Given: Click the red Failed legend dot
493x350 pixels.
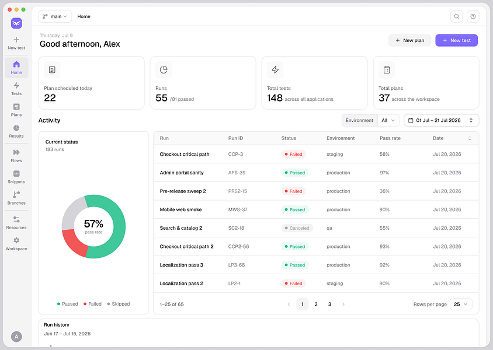Looking at the screenshot, I should click(85, 304).
